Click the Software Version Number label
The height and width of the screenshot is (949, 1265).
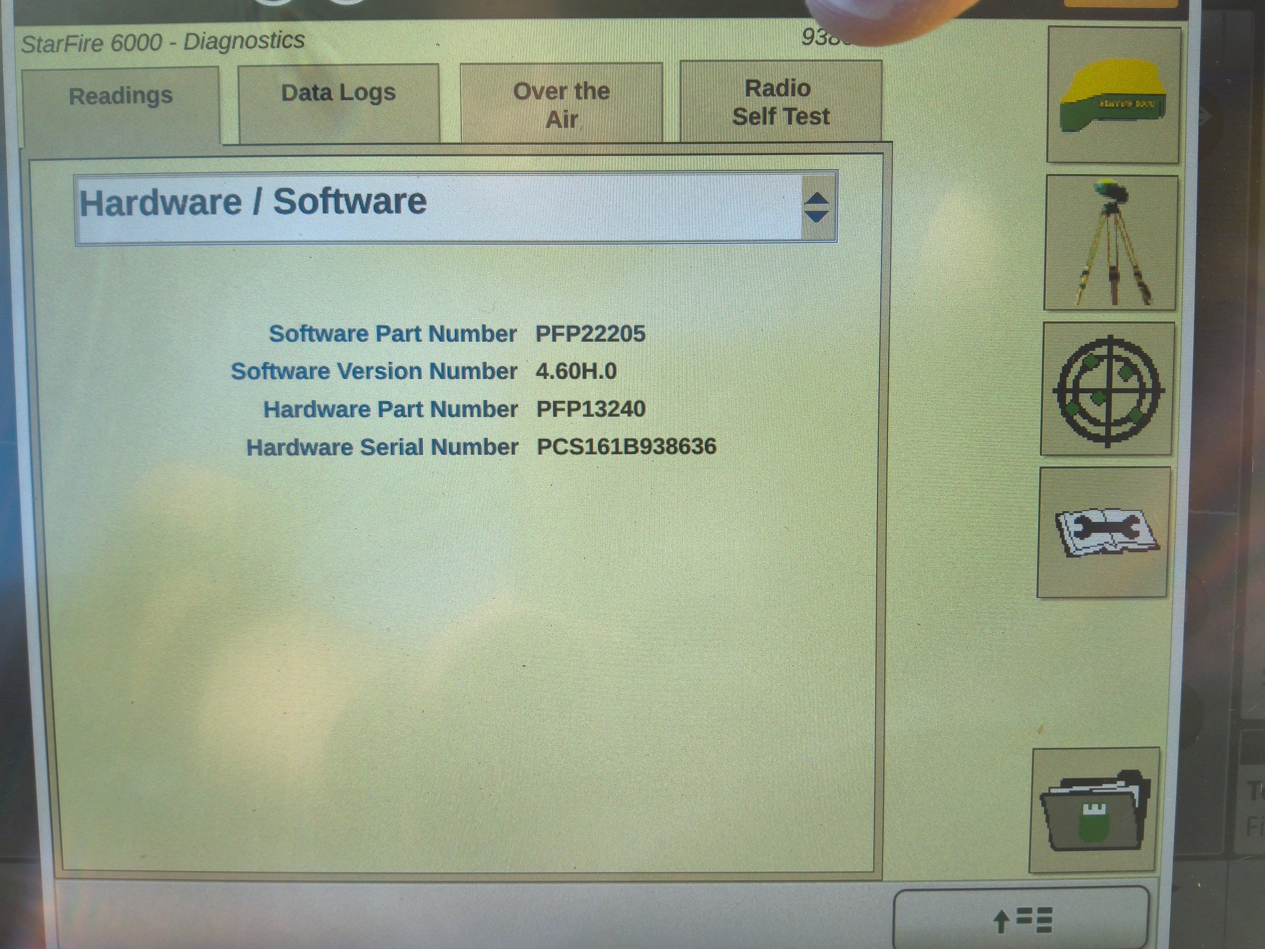(x=374, y=371)
